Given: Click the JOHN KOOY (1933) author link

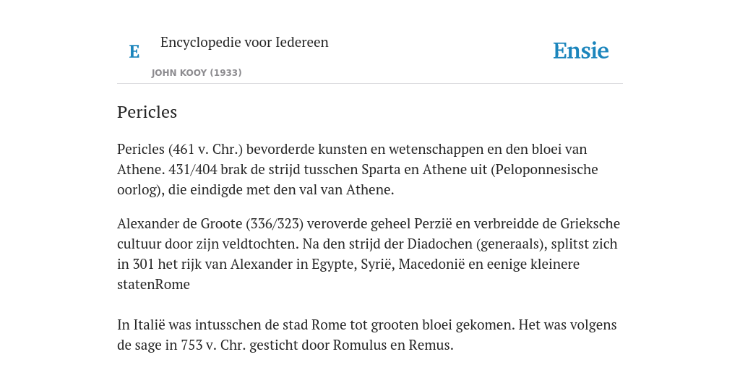Looking at the screenshot, I should pyautogui.click(x=197, y=73).
